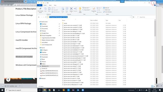The image size is (163, 92).
Task: Go up one folder with the up arrow
Action: [x=46, y=17]
